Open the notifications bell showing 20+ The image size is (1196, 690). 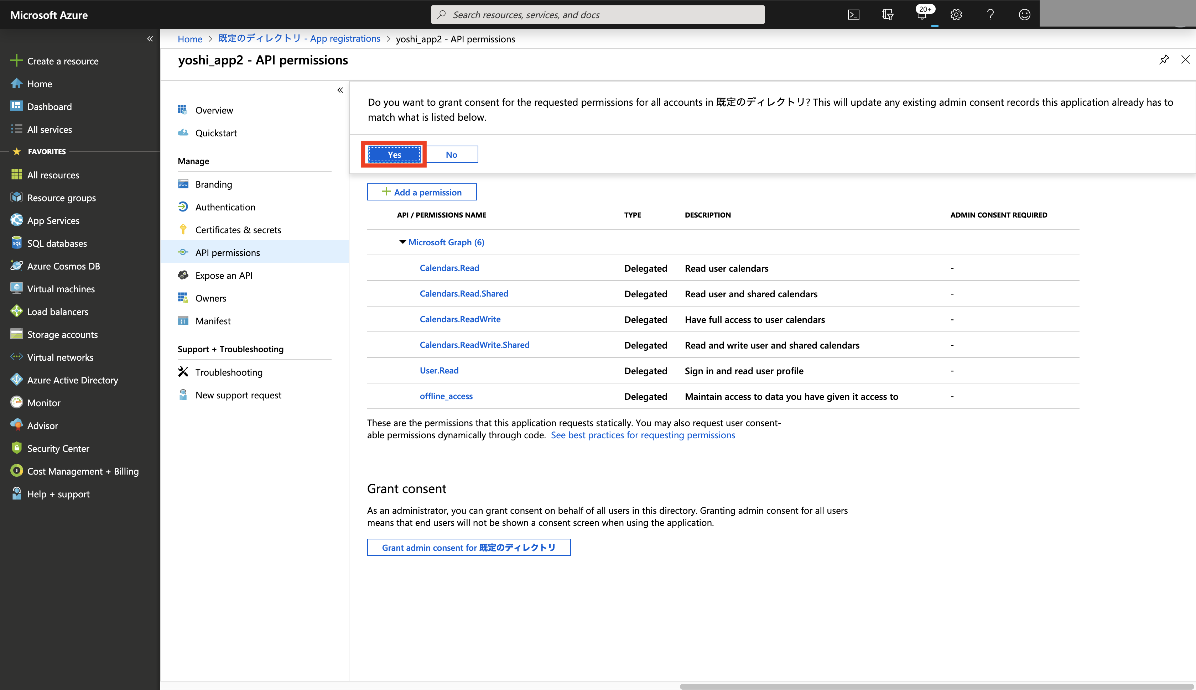[922, 14]
